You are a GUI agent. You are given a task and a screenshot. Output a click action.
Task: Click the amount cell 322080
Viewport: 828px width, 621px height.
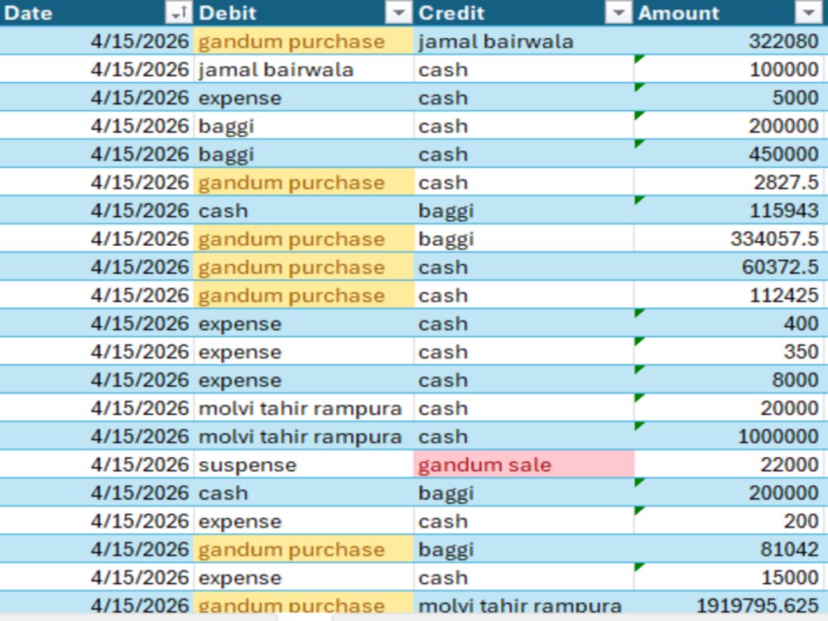coord(729,41)
